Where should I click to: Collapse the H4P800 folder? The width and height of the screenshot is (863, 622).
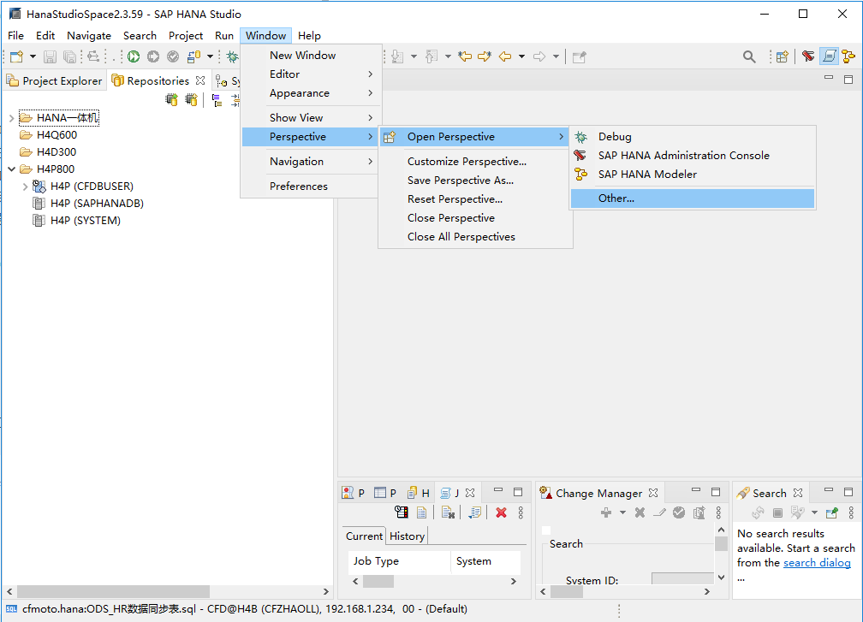[x=12, y=169]
